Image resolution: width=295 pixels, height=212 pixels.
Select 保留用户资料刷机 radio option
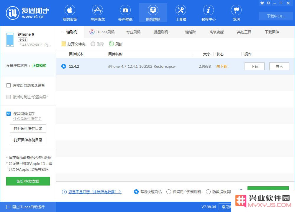pos(169,192)
